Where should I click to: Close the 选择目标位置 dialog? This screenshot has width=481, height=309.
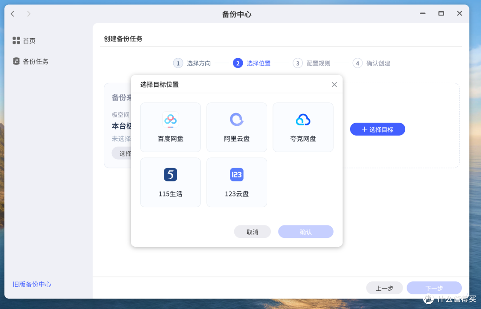(x=334, y=84)
